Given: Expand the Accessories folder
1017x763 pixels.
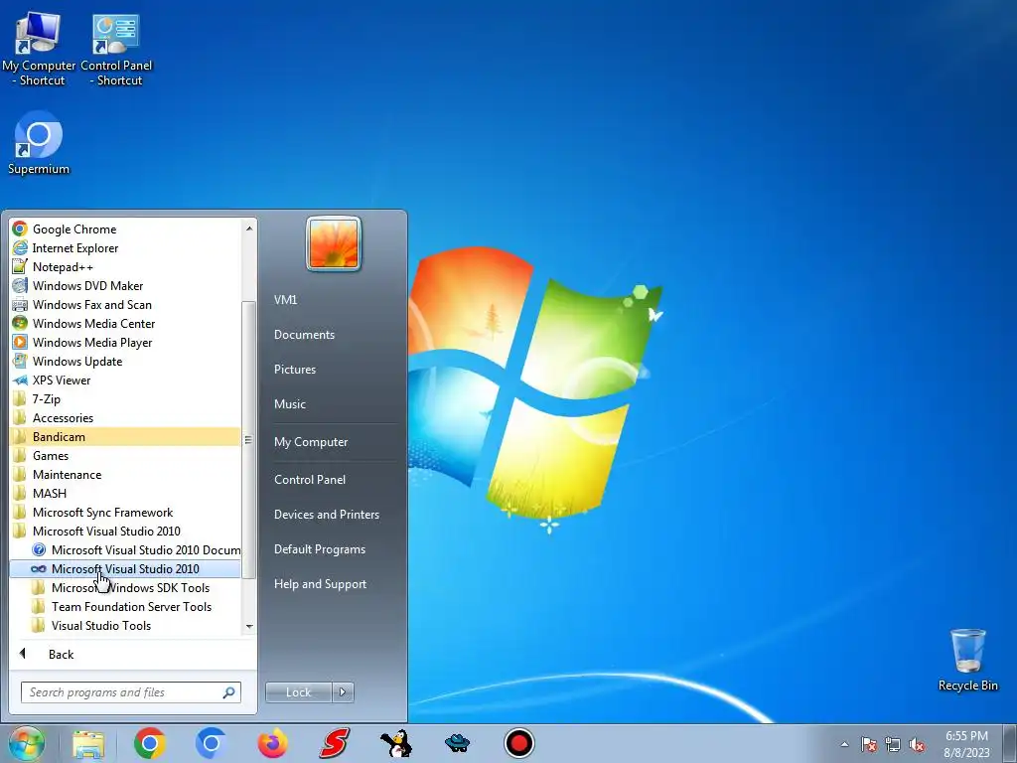Looking at the screenshot, I should coord(63,418).
